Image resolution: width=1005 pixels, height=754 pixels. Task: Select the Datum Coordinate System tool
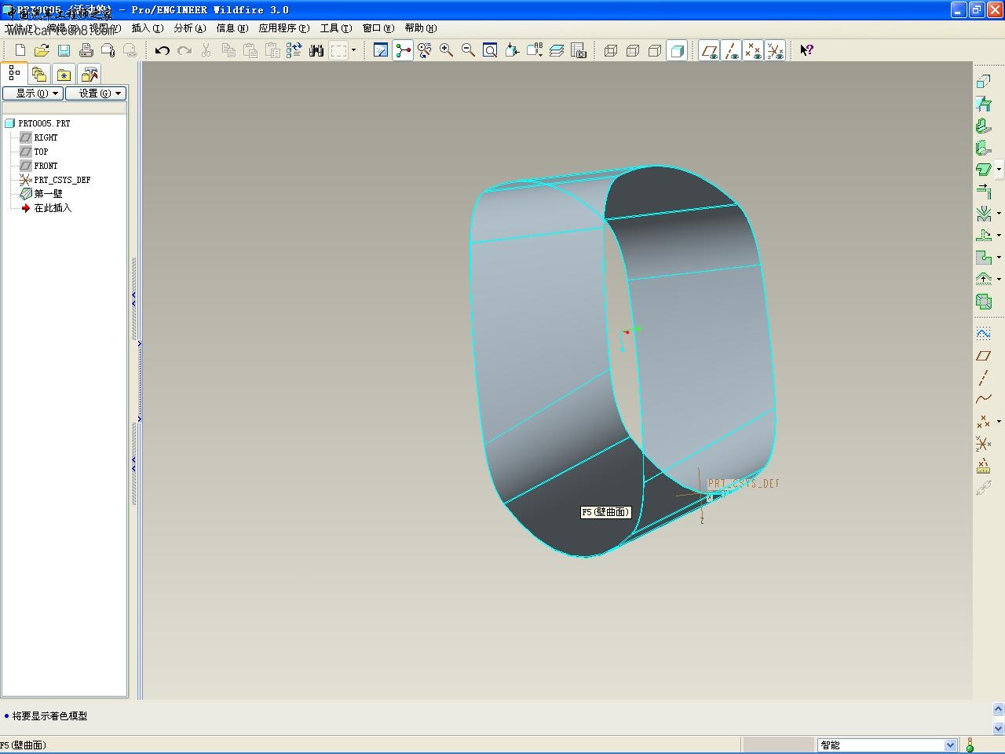tap(983, 444)
